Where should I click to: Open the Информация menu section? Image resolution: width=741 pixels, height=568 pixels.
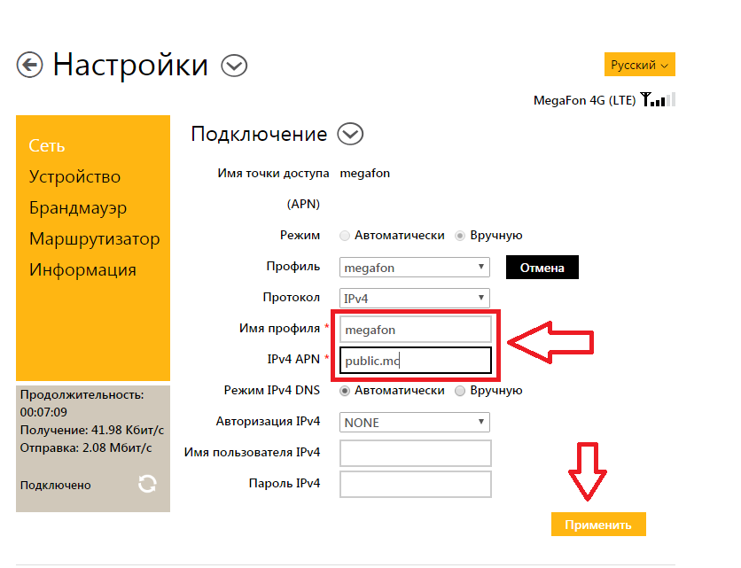pyautogui.click(x=82, y=270)
